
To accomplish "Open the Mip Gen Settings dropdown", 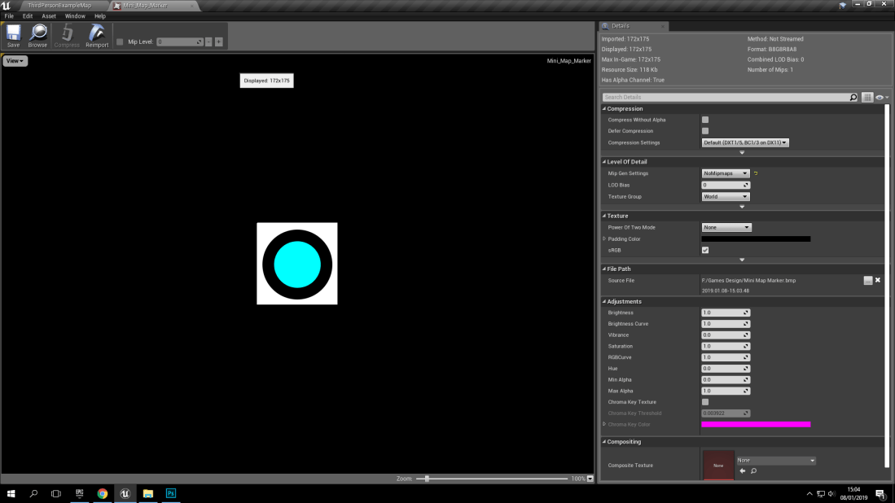I will pos(725,173).
